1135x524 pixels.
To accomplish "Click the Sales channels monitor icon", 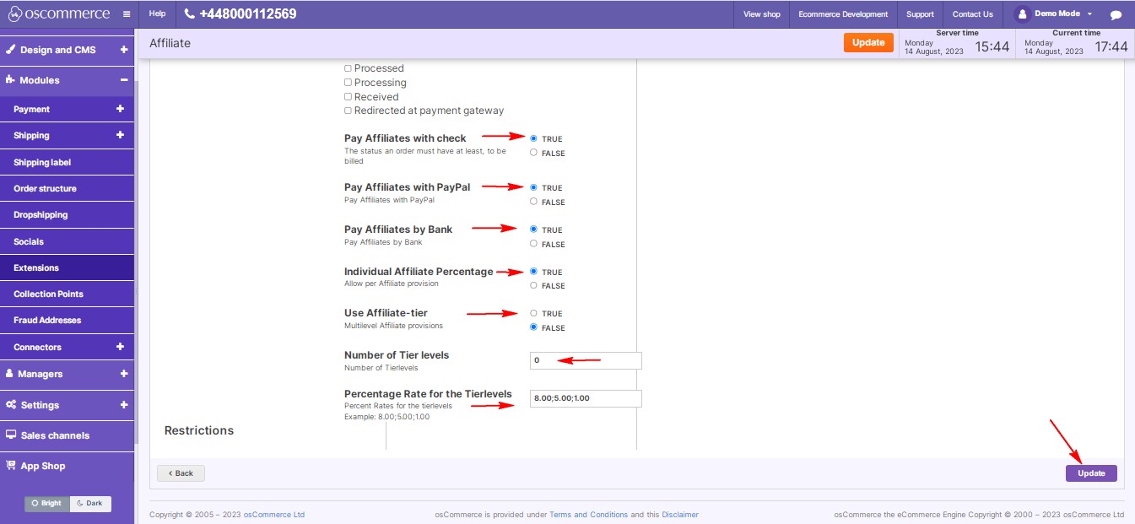I will click(11, 435).
